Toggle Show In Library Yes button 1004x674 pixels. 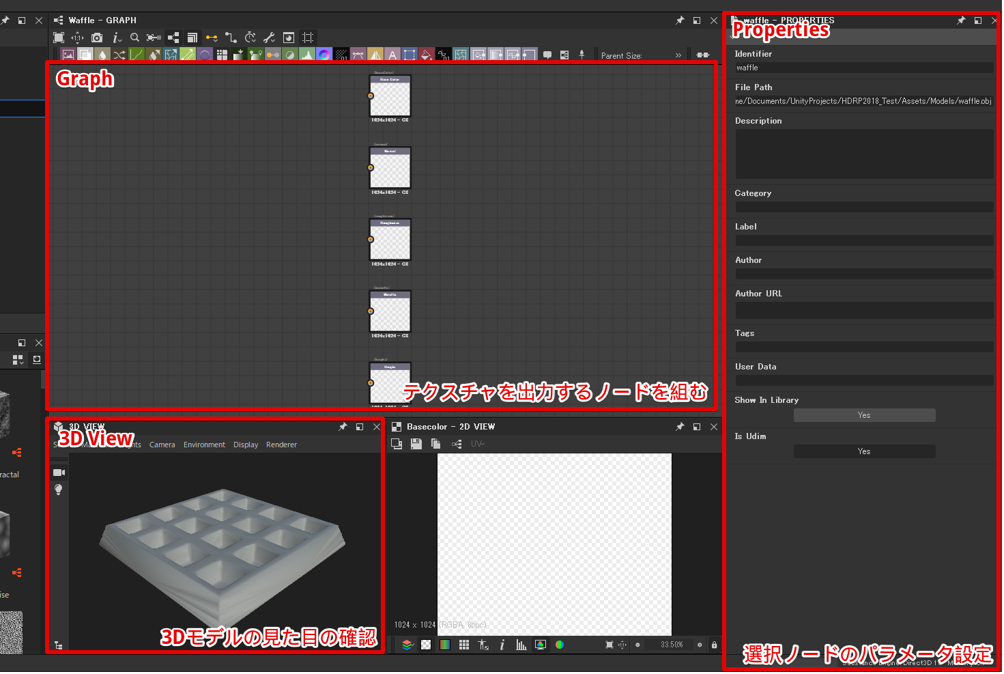click(x=864, y=416)
